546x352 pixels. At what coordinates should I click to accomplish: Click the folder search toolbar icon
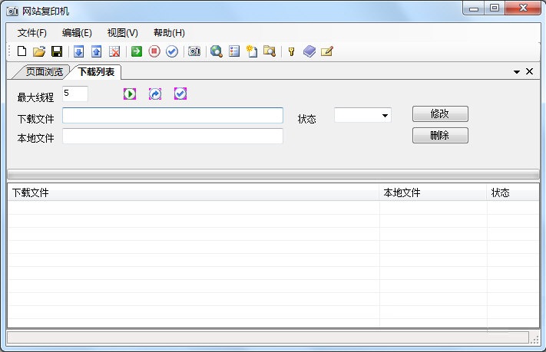pyautogui.click(x=270, y=51)
